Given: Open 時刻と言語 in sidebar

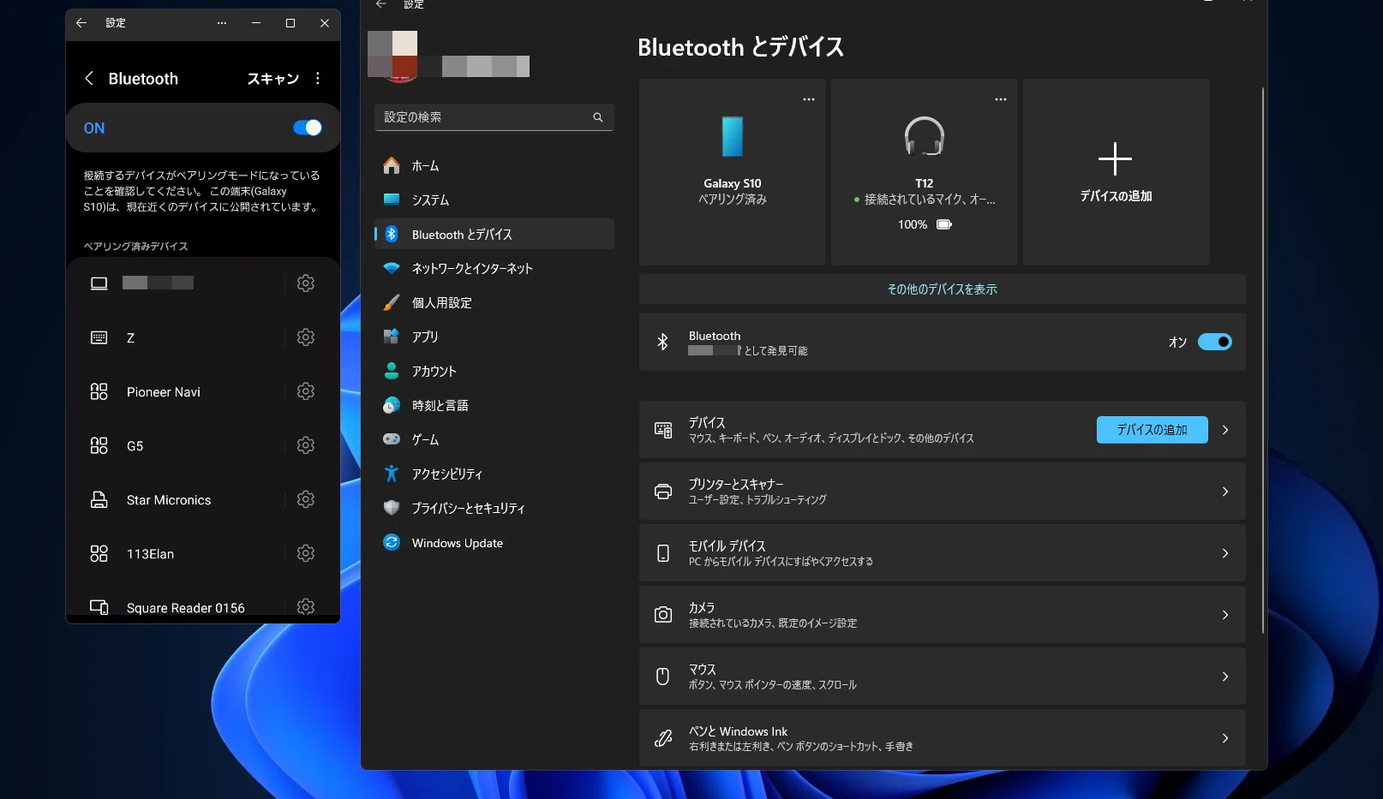Looking at the screenshot, I should point(494,406).
